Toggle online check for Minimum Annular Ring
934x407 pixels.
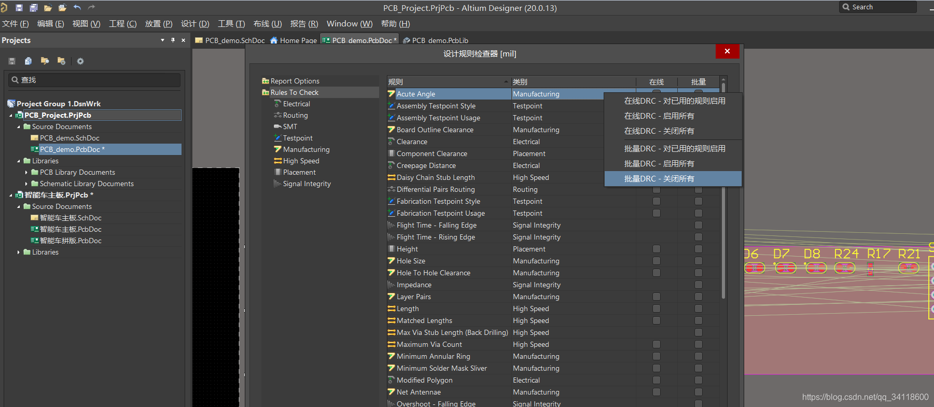[x=657, y=356]
